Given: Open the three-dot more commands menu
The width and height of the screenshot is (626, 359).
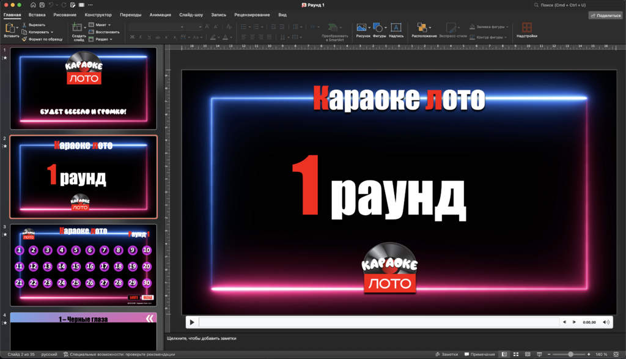Looking at the screenshot, I should click(x=90, y=5).
